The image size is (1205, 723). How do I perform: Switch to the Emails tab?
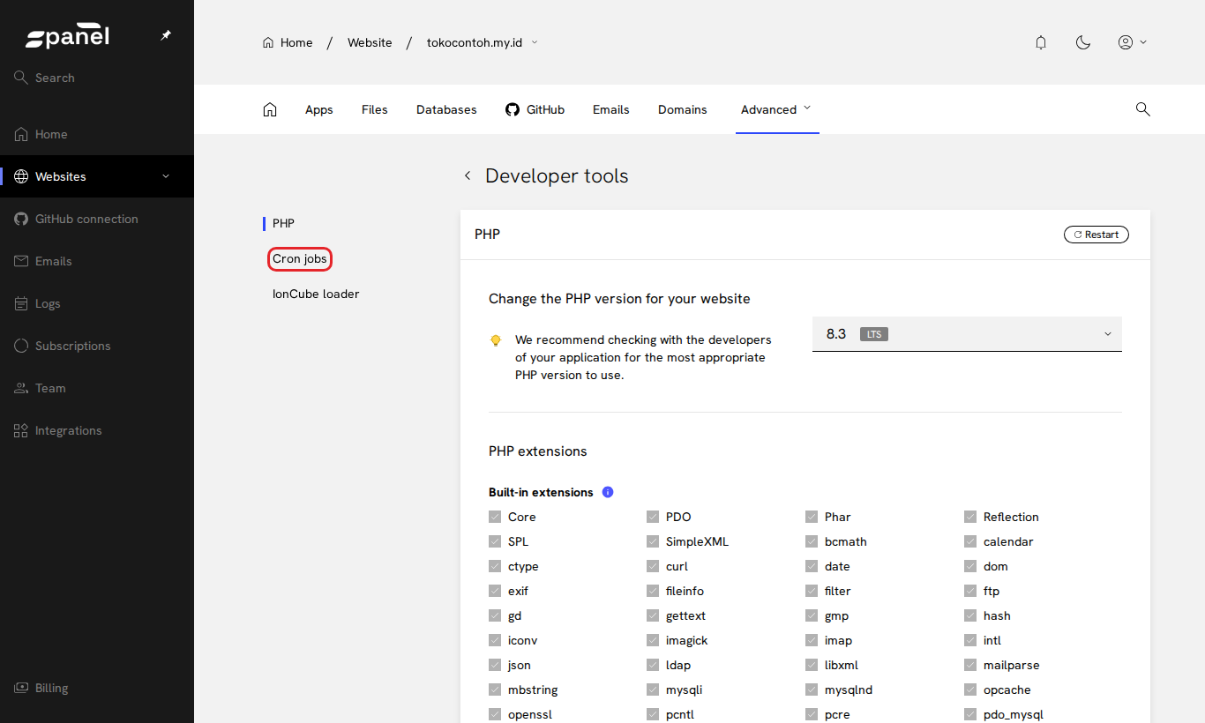(611, 109)
